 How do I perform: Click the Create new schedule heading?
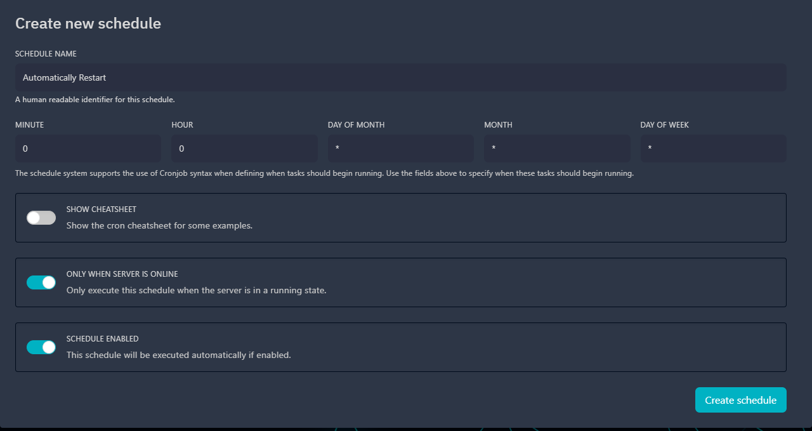click(x=88, y=23)
